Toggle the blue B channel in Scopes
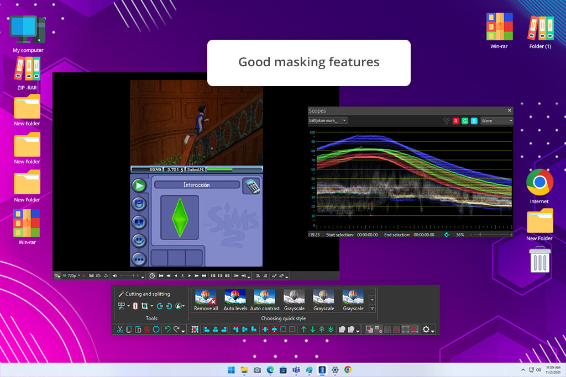This screenshot has width=566, height=377. 474,121
